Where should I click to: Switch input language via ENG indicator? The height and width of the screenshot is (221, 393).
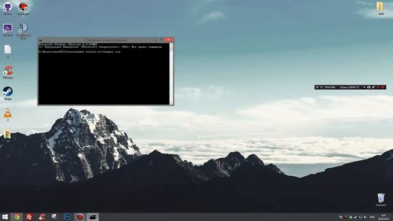tap(372, 217)
